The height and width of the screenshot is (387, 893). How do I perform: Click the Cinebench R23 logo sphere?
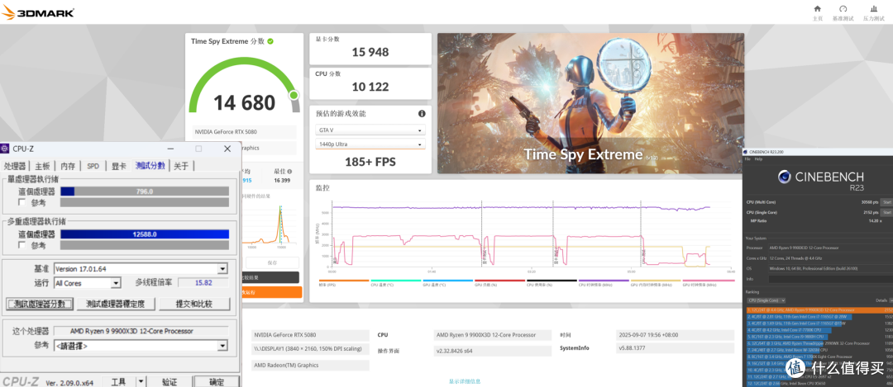[x=784, y=177]
